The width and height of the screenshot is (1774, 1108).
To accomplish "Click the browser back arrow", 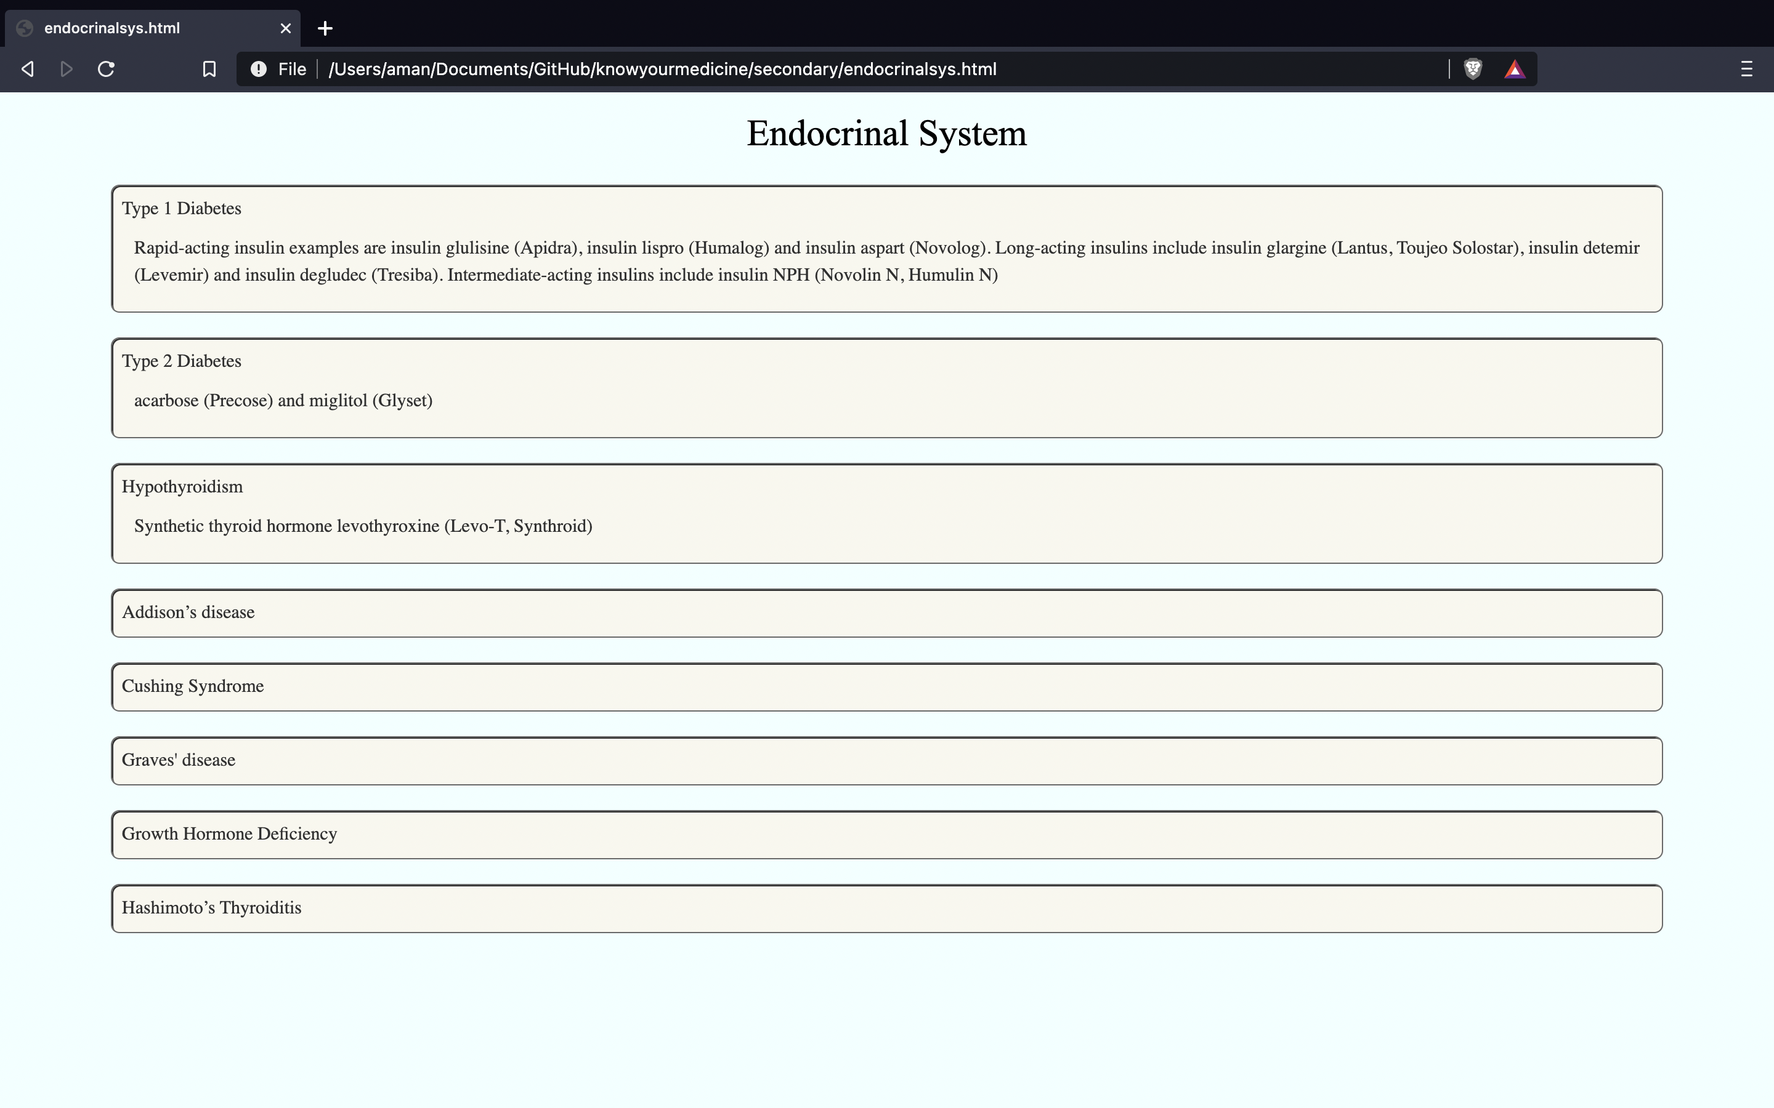I will click(28, 69).
